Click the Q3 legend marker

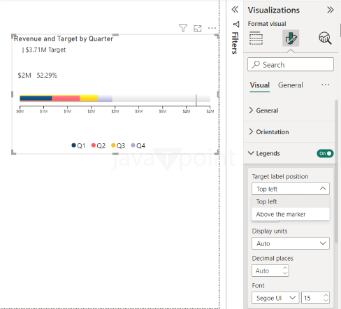(x=113, y=145)
